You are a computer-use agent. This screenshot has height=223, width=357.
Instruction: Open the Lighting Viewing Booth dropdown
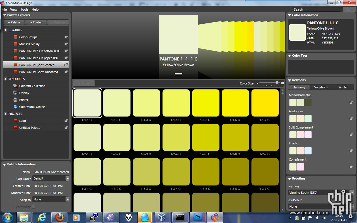pyautogui.click(x=321, y=192)
